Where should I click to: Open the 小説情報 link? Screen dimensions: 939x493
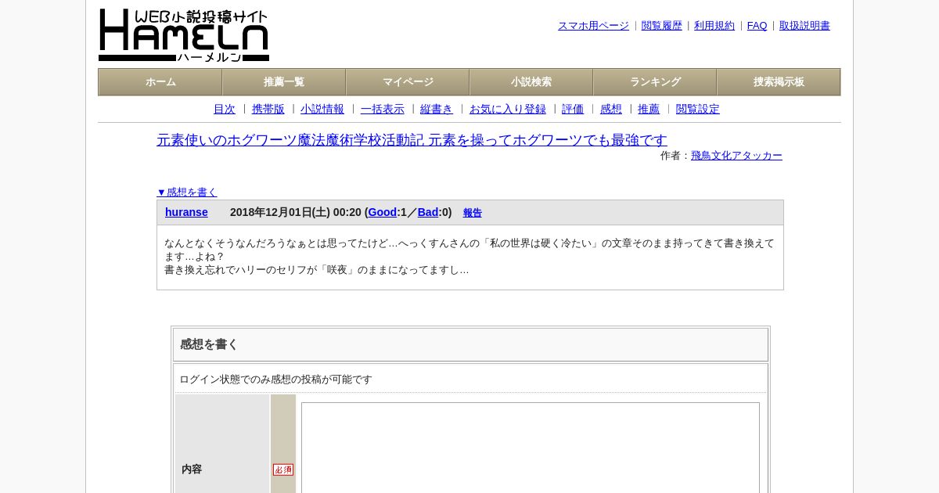click(x=322, y=109)
